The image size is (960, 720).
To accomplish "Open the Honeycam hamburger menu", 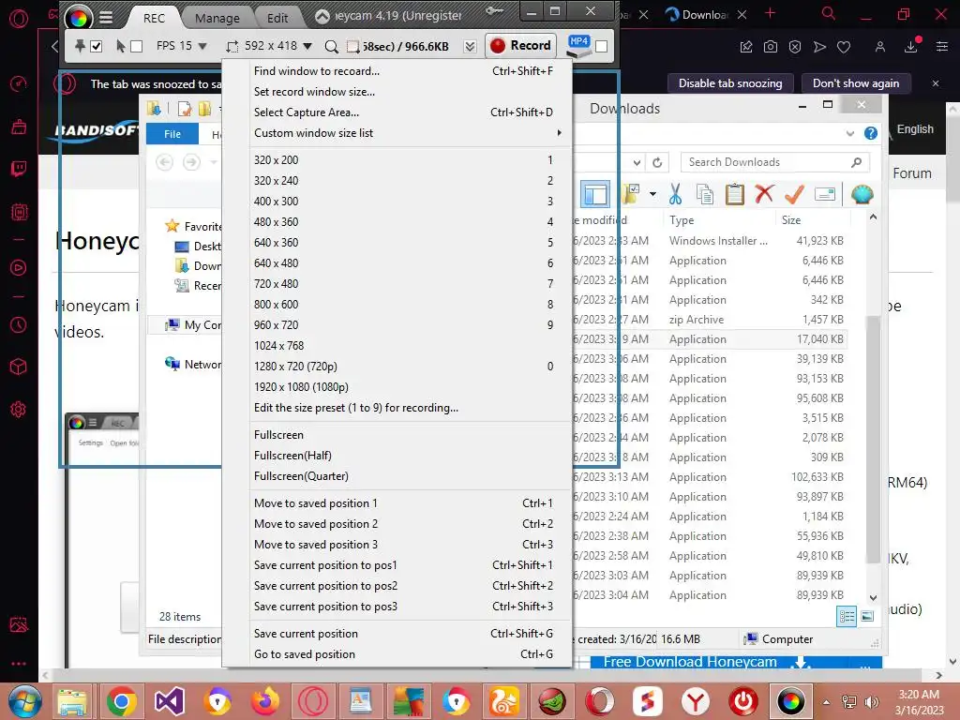I will [x=106, y=18].
